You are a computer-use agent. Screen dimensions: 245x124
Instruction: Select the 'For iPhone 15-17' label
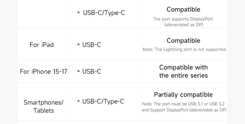click(43, 72)
